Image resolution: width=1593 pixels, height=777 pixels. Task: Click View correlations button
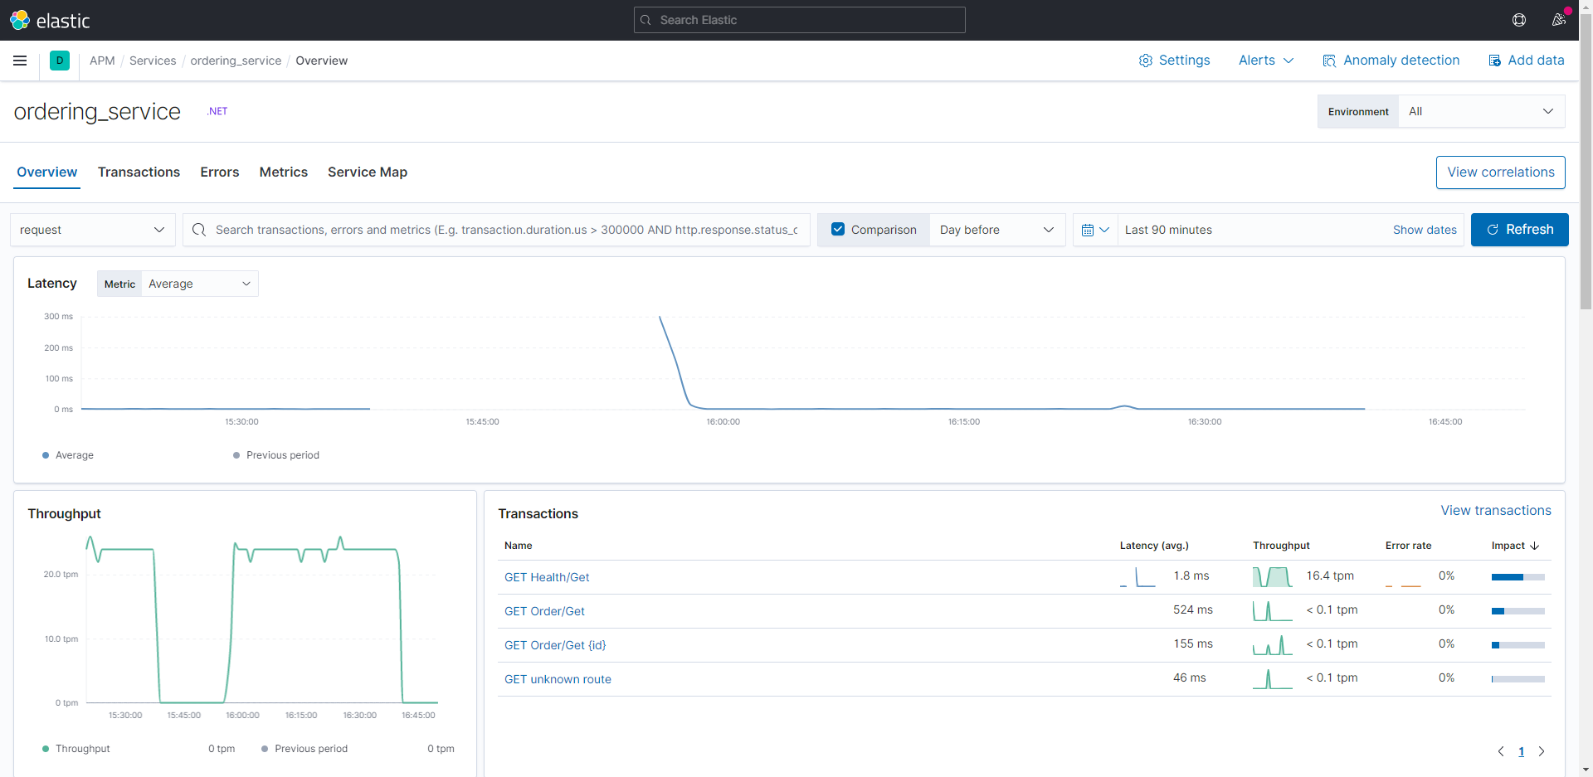tap(1500, 172)
